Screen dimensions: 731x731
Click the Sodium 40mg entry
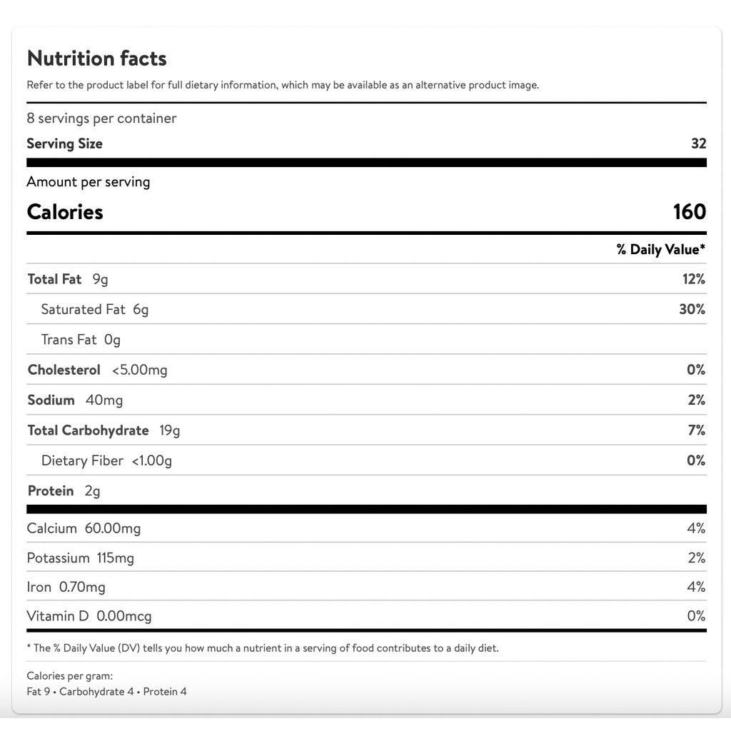(75, 400)
